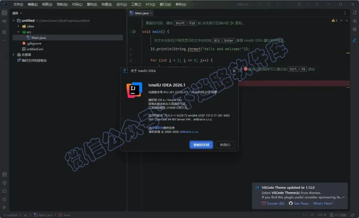Expand the 外部库 node

click(14, 55)
